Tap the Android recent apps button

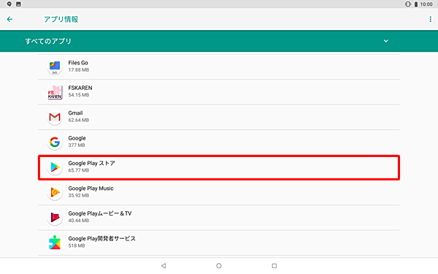274,266
